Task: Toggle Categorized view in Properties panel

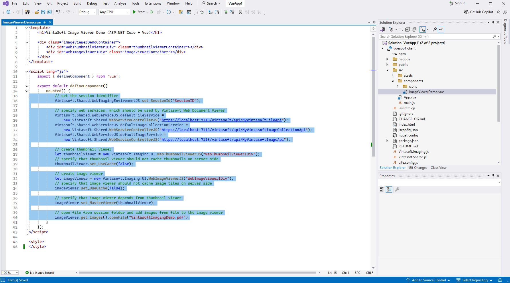Action: pos(382,189)
